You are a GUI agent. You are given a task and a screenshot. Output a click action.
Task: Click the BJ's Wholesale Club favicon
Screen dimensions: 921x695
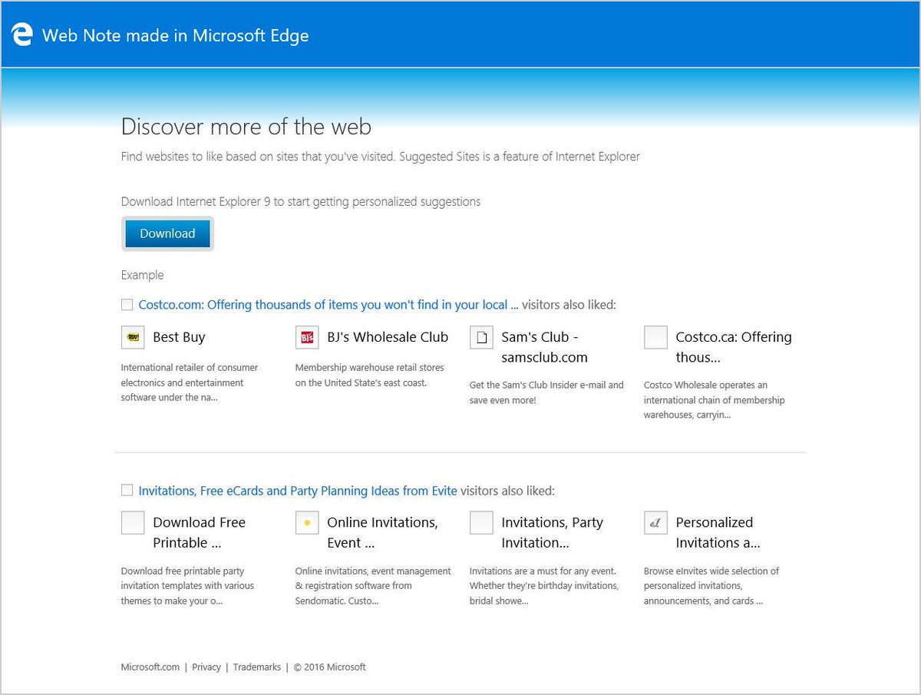coord(307,337)
